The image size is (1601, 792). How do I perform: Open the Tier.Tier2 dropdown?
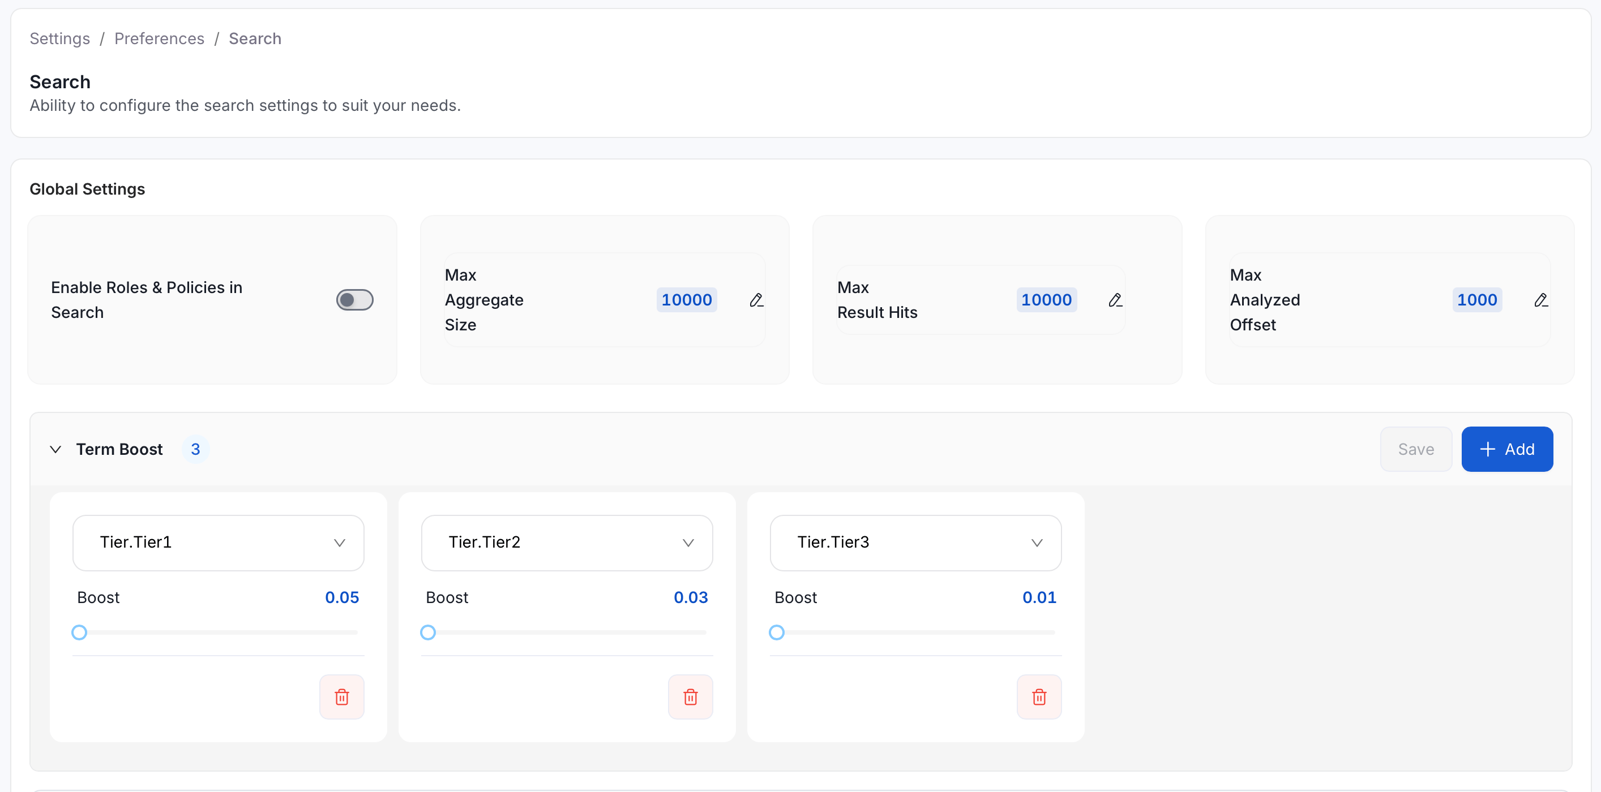(567, 543)
